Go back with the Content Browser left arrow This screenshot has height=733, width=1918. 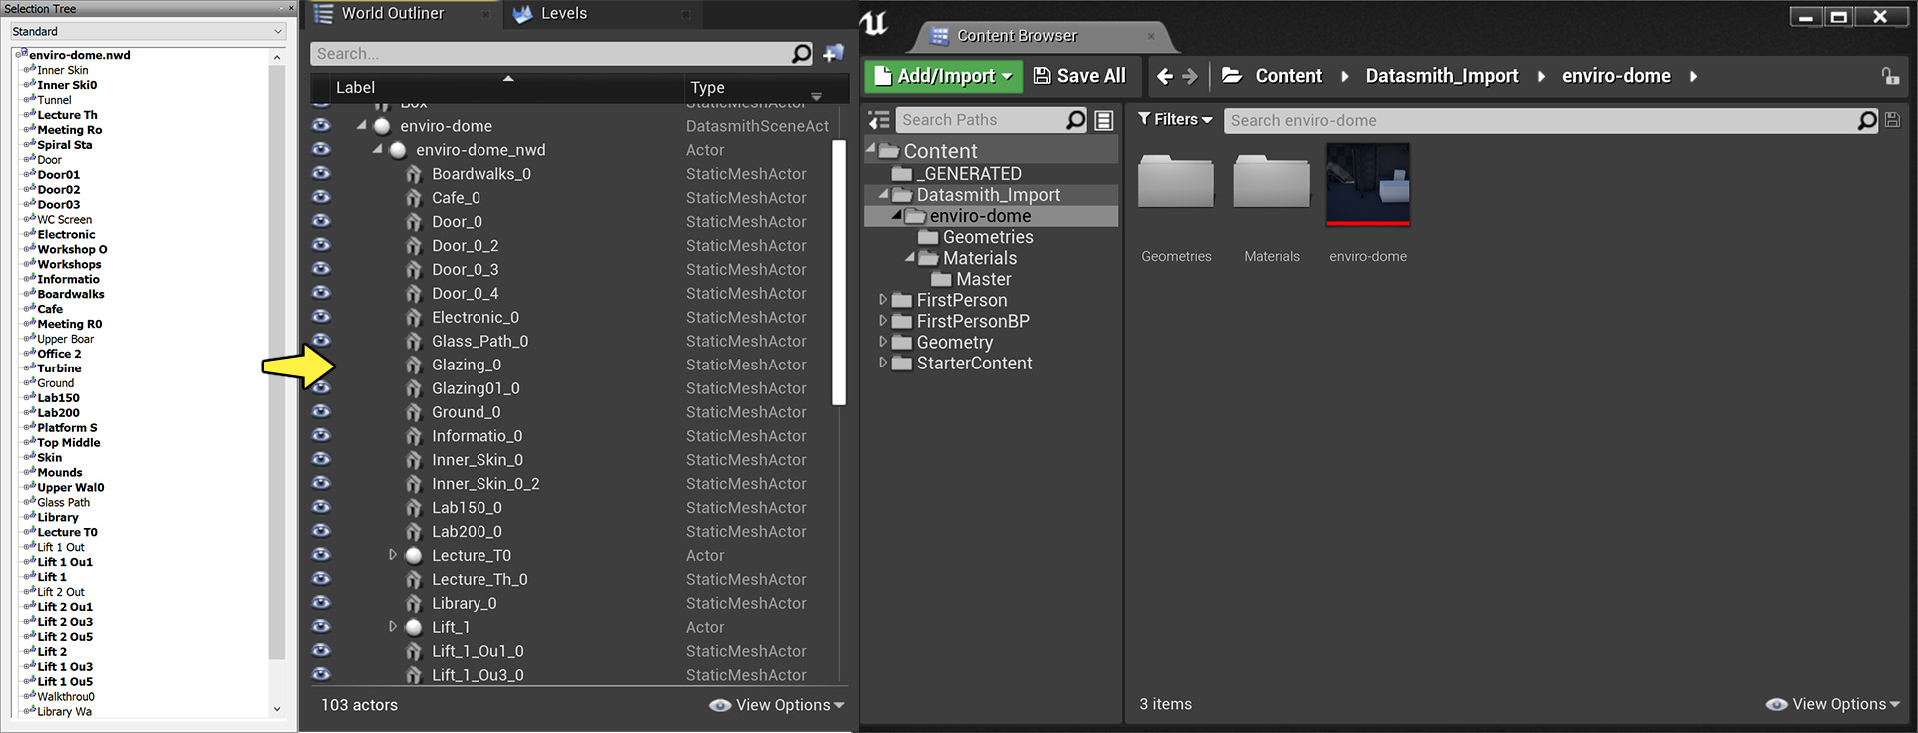1164,76
